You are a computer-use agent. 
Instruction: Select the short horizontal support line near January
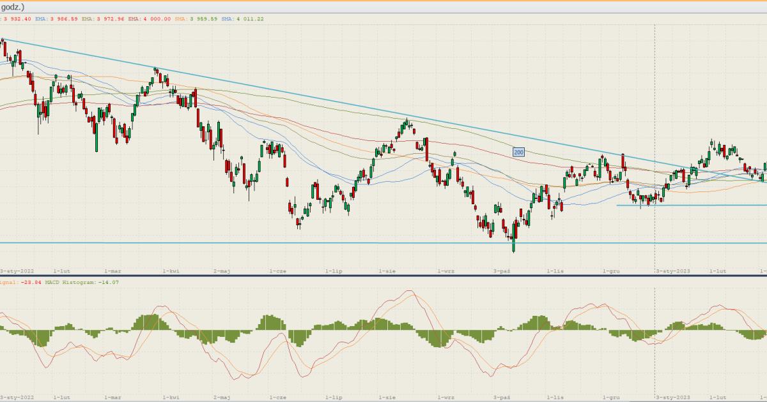(703, 205)
